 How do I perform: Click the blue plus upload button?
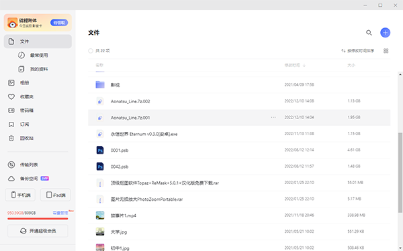[385, 33]
